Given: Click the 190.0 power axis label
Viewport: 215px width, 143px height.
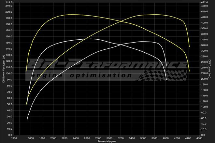Looking at the screenshot, I should point(9,18).
